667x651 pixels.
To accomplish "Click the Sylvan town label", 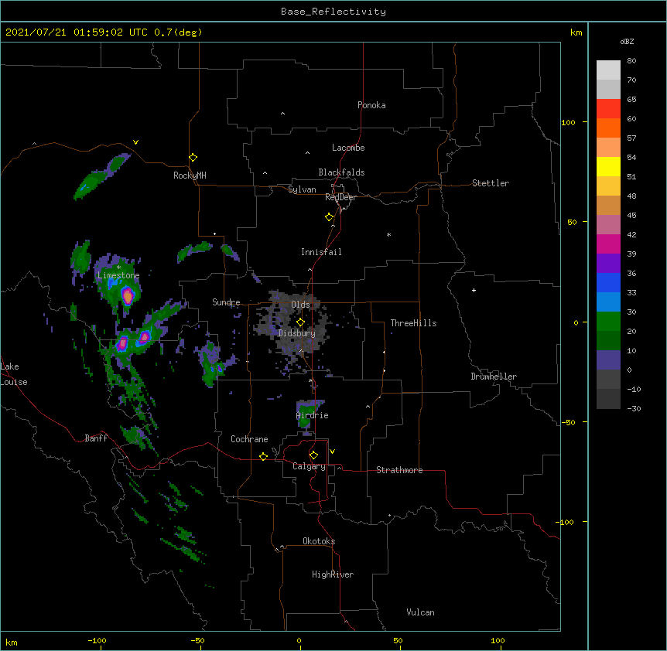I will pyautogui.click(x=302, y=189).
